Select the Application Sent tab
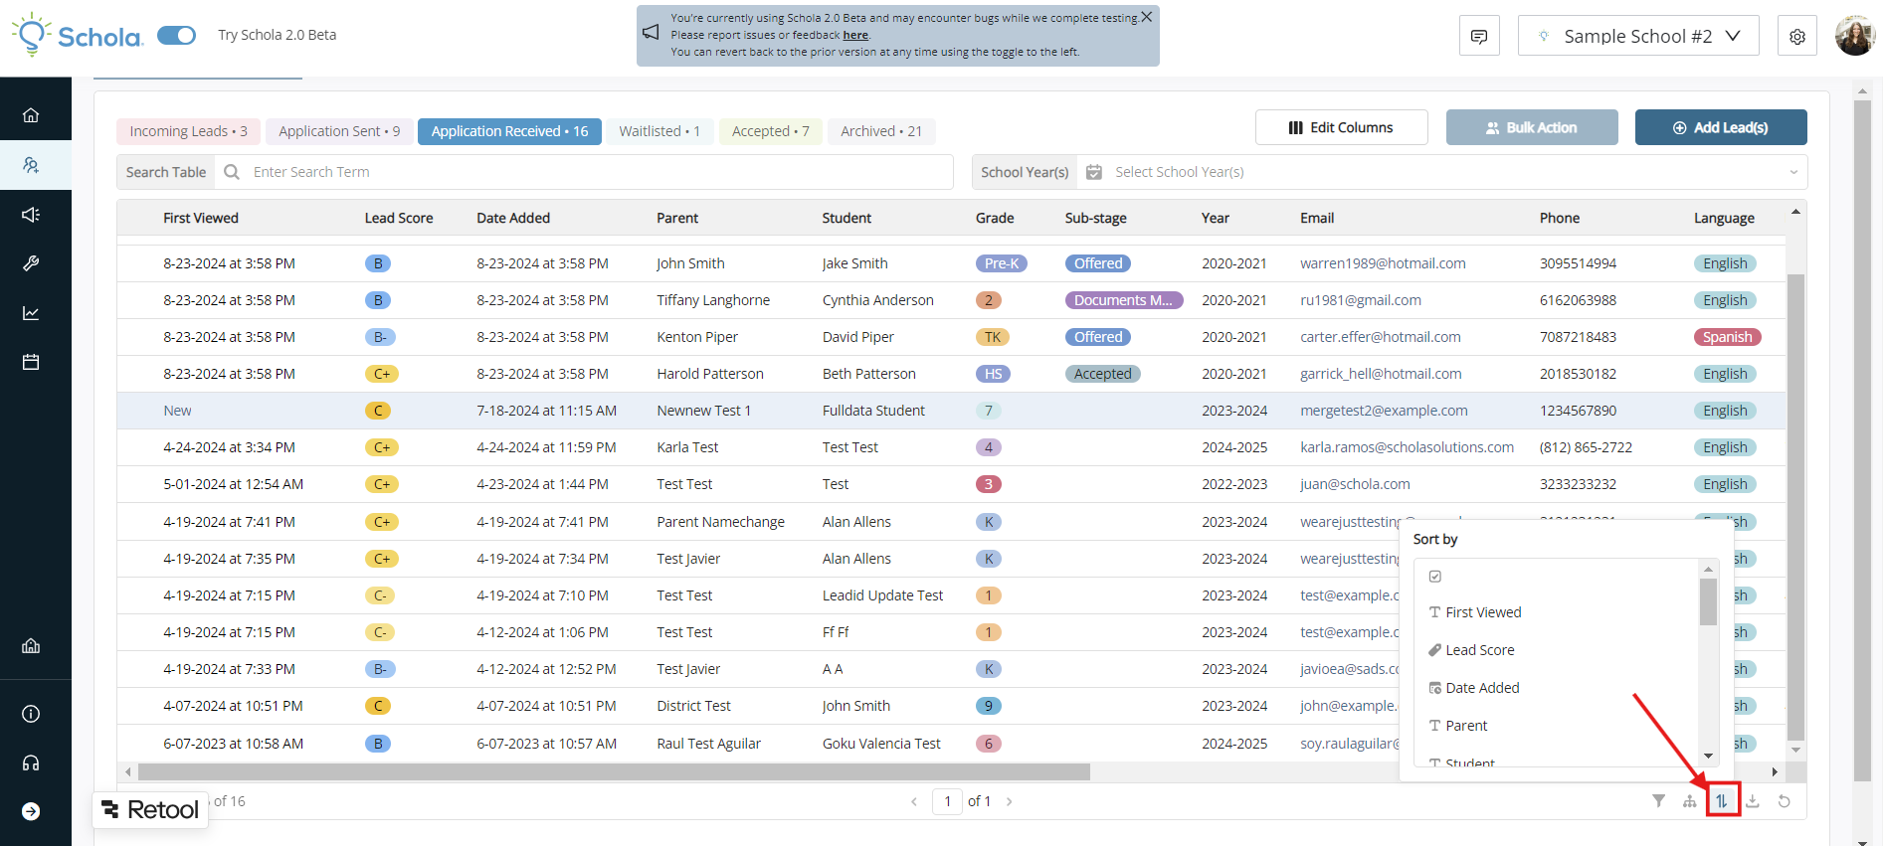Viewport: 1883px width, 846px height. (339, 131)
